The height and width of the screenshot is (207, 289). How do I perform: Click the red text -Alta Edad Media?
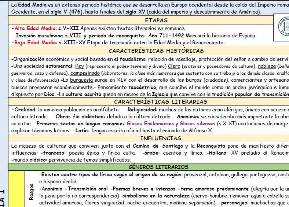click(x=33, y=28)
